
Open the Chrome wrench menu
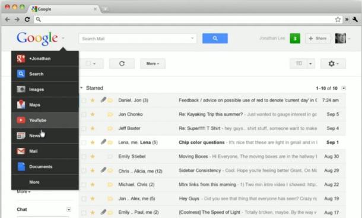click(355, 20)
